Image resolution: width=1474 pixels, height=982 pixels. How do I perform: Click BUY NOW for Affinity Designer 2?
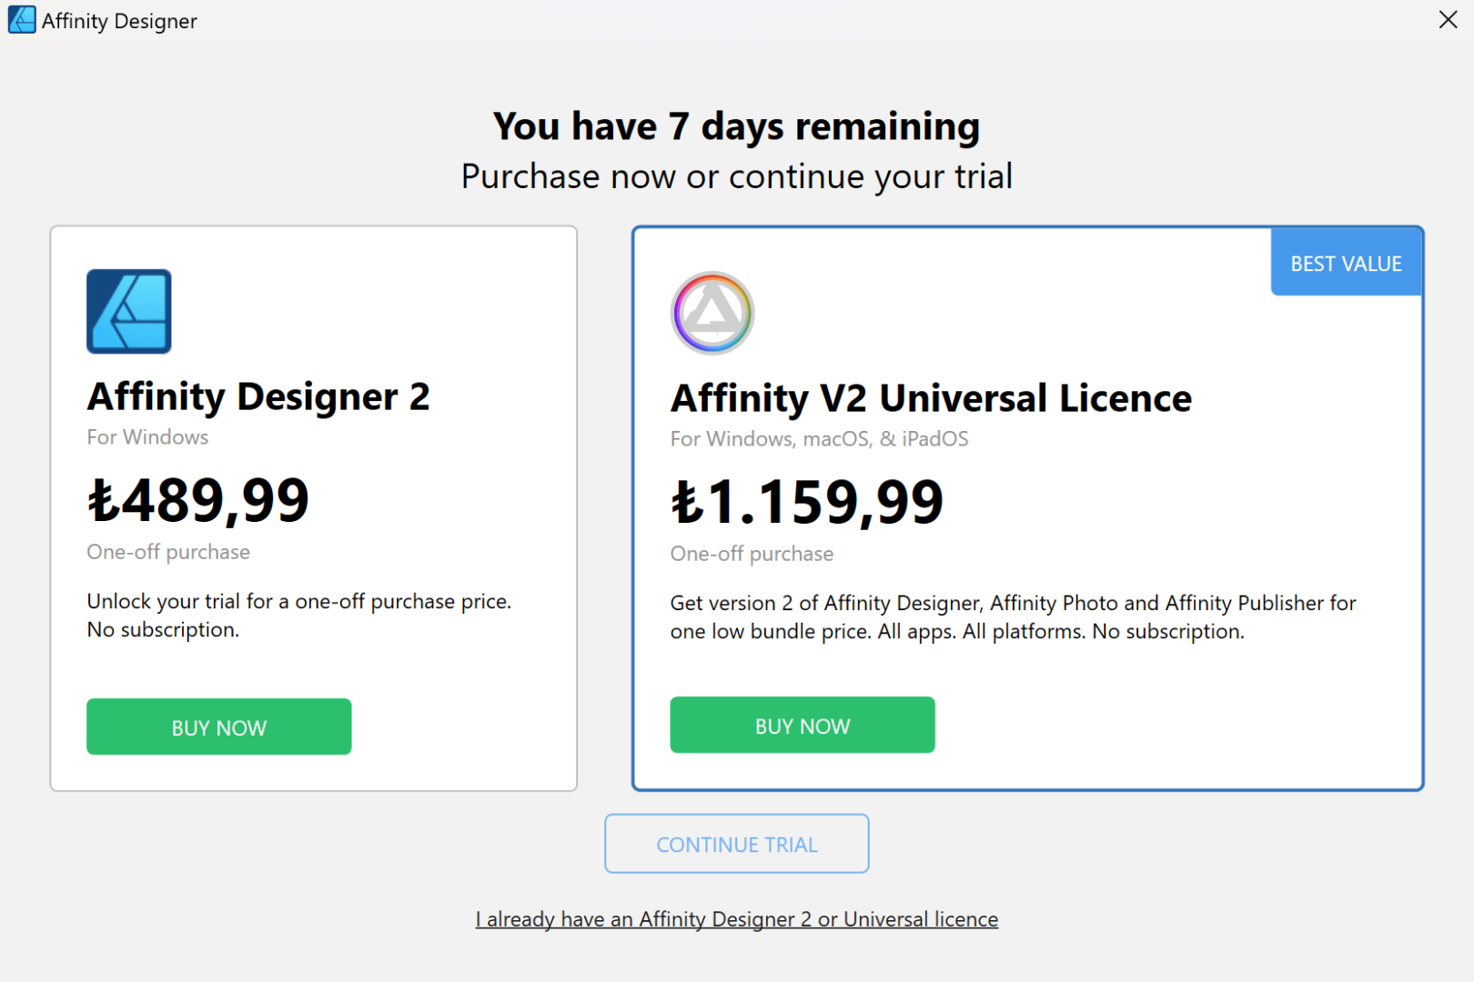[218, 726]
